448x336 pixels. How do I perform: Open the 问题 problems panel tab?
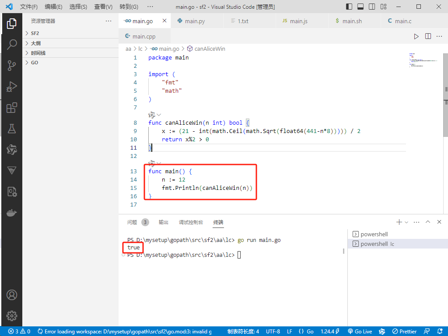[138, 222]
